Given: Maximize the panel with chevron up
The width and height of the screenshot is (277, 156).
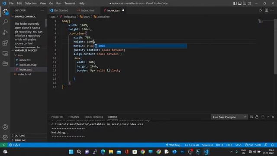Looking at the screenshot, I should [268, 117].
